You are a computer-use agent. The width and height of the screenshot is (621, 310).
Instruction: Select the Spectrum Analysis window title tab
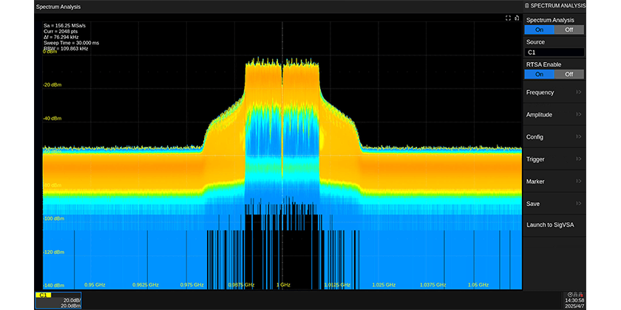[58, 6]
